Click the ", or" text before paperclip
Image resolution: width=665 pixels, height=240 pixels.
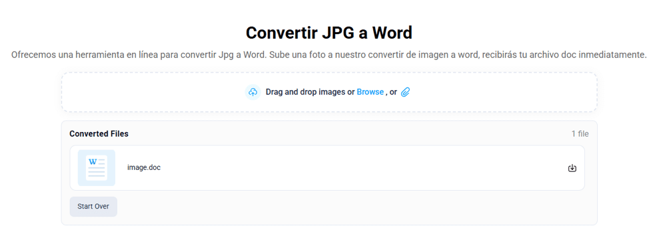coord(391,92)
